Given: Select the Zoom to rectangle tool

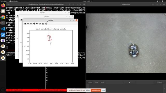Looking at the screenshot, I should tap(37, 24).
